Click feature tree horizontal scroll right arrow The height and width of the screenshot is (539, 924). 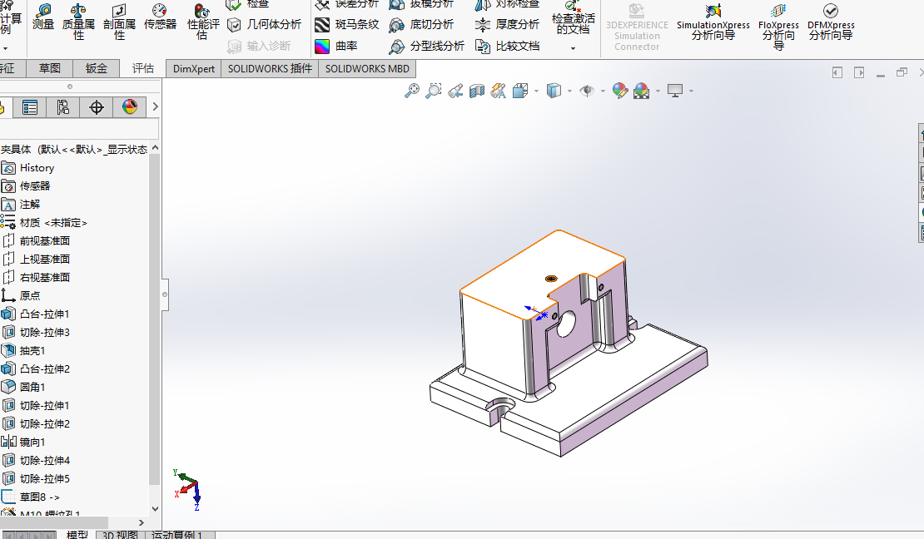click(x=141, y=522)
